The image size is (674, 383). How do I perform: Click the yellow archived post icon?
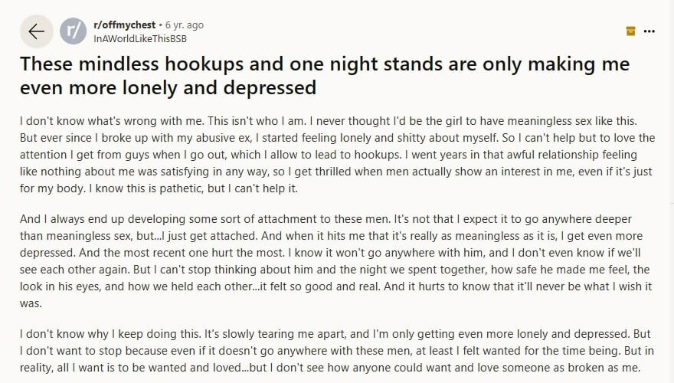[630, 31]
